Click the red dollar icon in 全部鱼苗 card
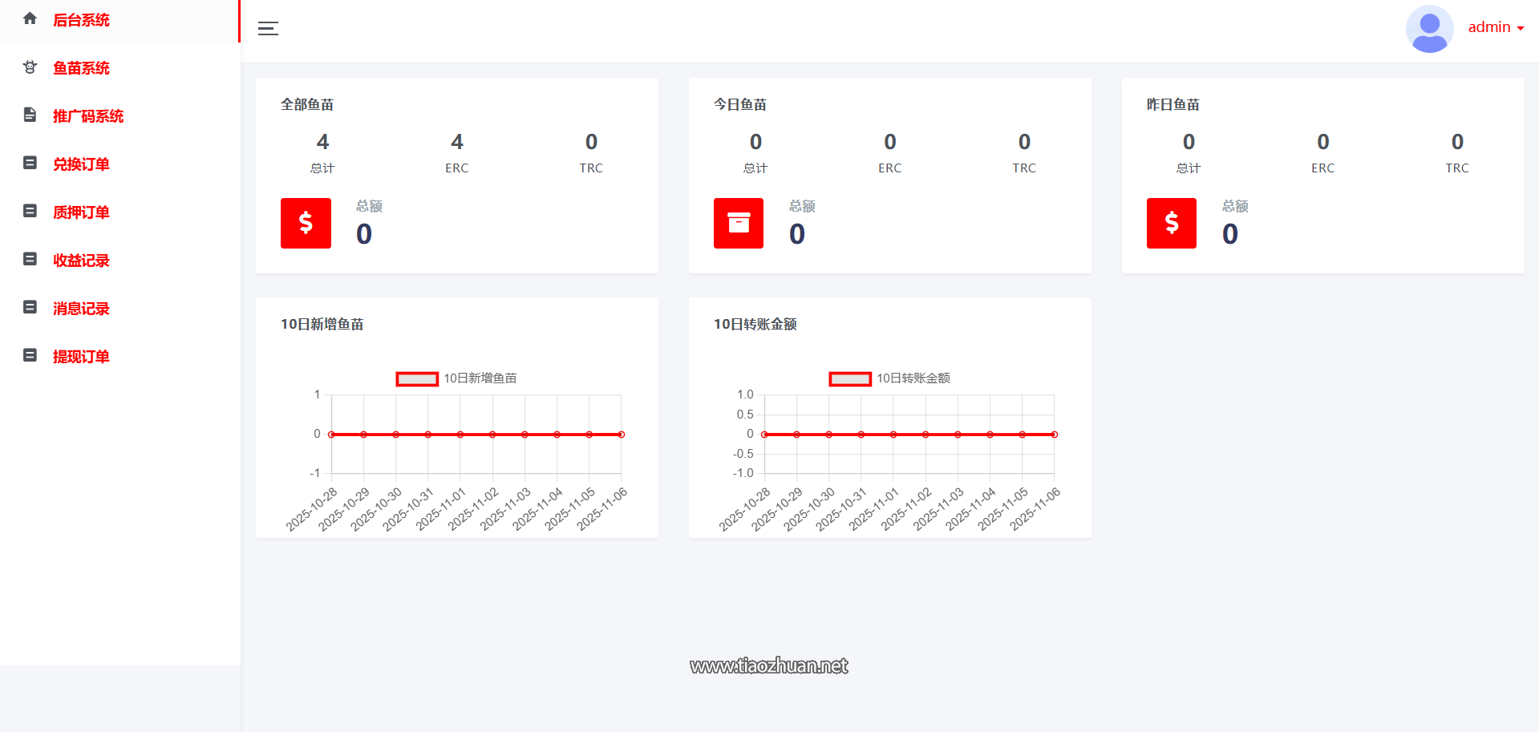Image resolution: width=1539 pixels, height=732 pixels. coord(306,223)
